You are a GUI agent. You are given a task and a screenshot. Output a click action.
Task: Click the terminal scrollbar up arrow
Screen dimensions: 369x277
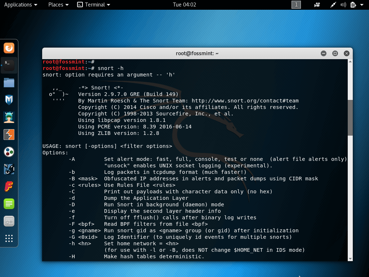pyautogui.click(x=350, y=62)
